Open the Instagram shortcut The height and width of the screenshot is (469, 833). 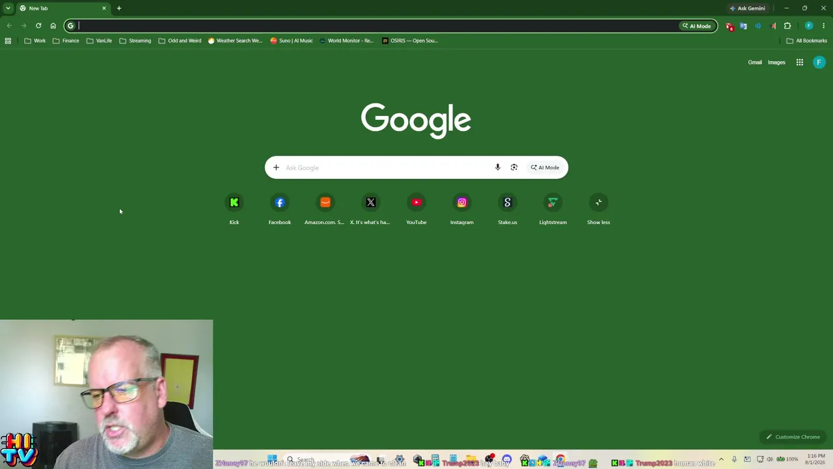click(x=462, y=209)
